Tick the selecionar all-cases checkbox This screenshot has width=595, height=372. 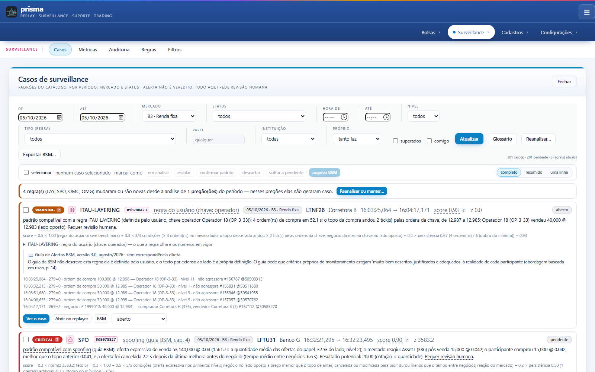[x=26, y=173]
